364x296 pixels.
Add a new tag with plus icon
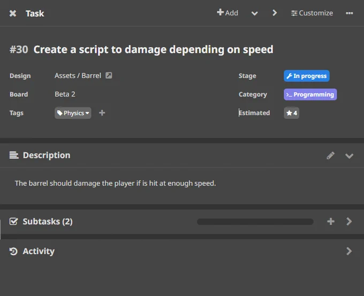102,113
